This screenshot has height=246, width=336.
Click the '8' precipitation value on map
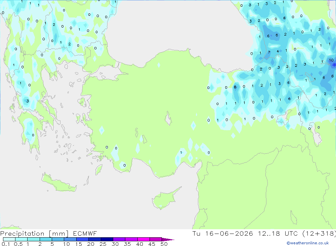coord(235,87)
